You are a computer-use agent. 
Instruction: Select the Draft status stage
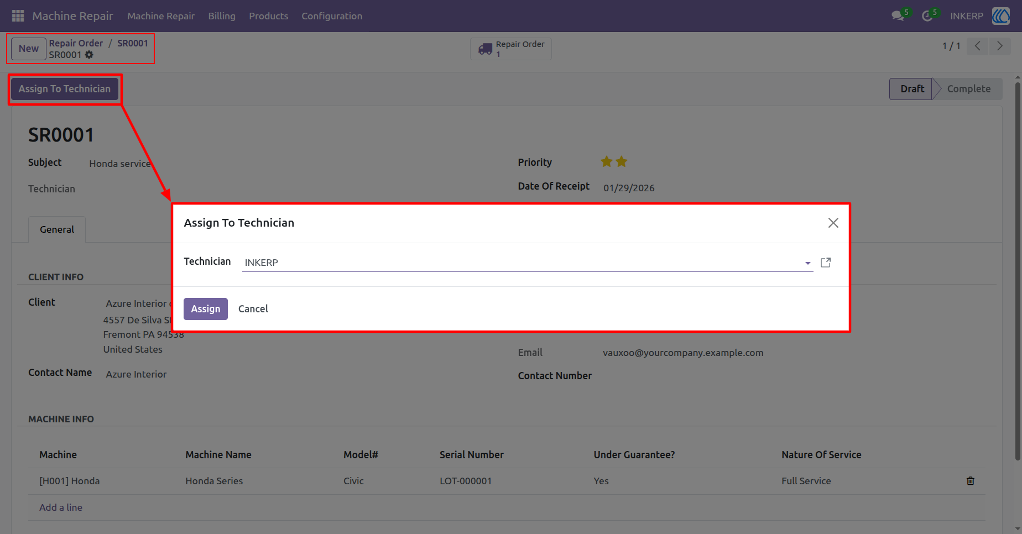(x=911, y=89)
